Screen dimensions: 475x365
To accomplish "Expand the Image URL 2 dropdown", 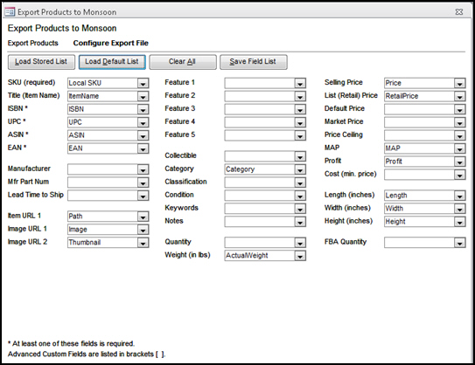I will [x=143, y=243].
